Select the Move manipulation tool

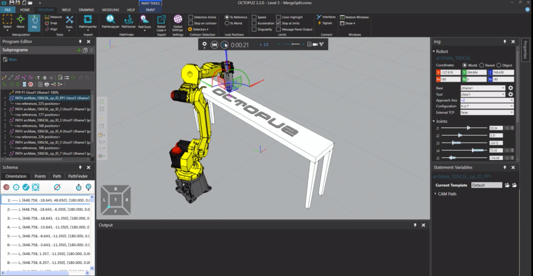[x=21, y=21]
